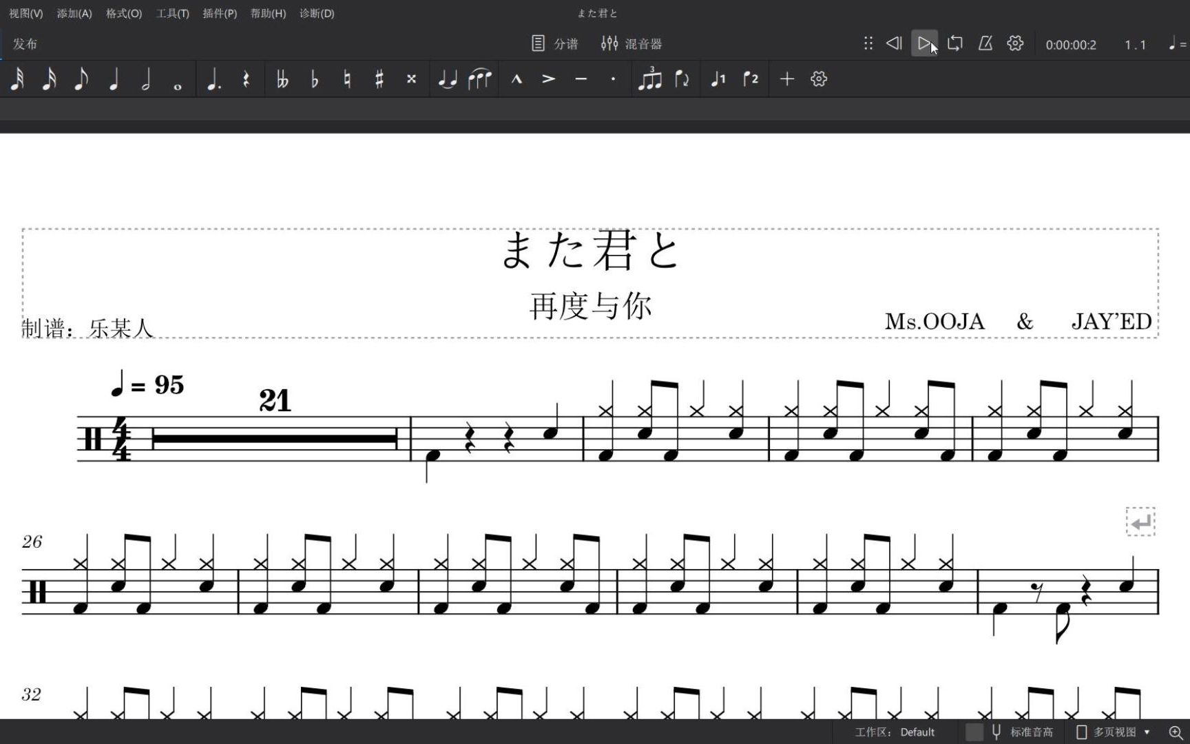
Task: Select the title text また君と
Action: (x=591, y=250)
